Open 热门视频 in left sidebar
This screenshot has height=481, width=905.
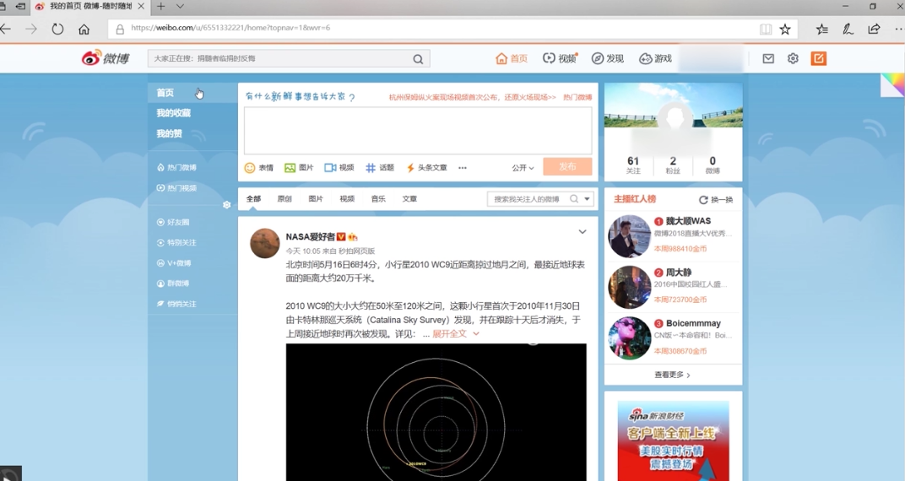(176, 188)
